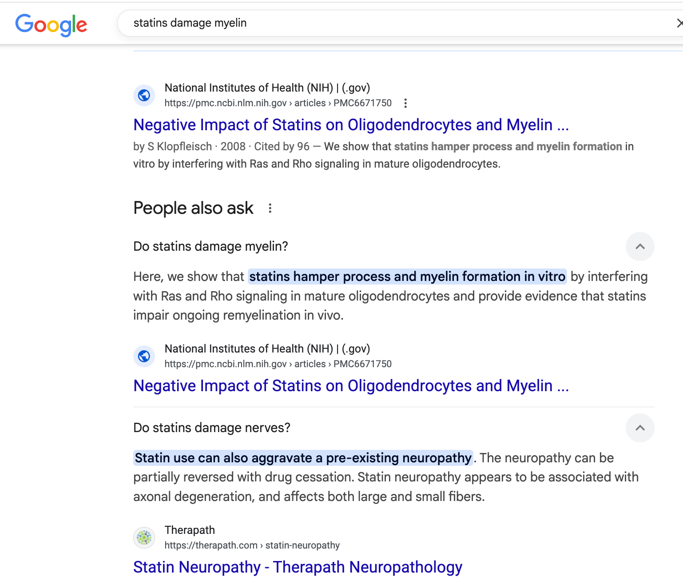
Task: Click the search field containing 'statins damage myelin'
Action: [355, 23]
